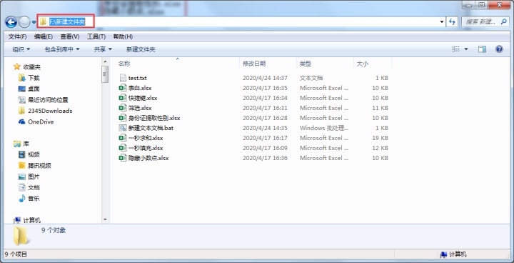
Task: Select the test.txt file icon
Action: click(x=123, y=78)
